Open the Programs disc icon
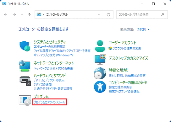The height and width of the screenshot is (122, 171). 25,100
